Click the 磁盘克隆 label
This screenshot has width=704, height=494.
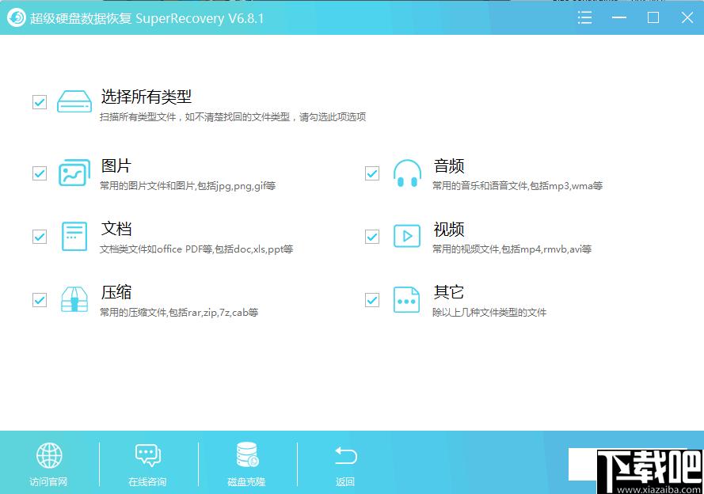point(246,482)
